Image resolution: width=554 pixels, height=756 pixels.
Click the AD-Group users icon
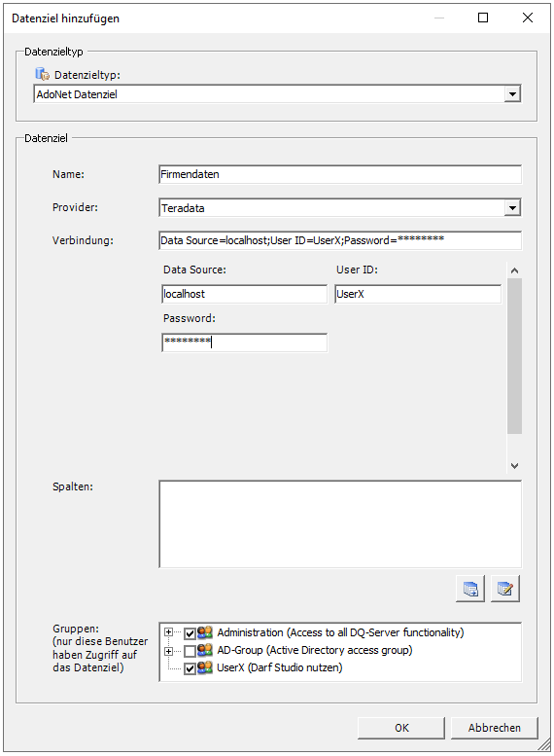point(205,650)
